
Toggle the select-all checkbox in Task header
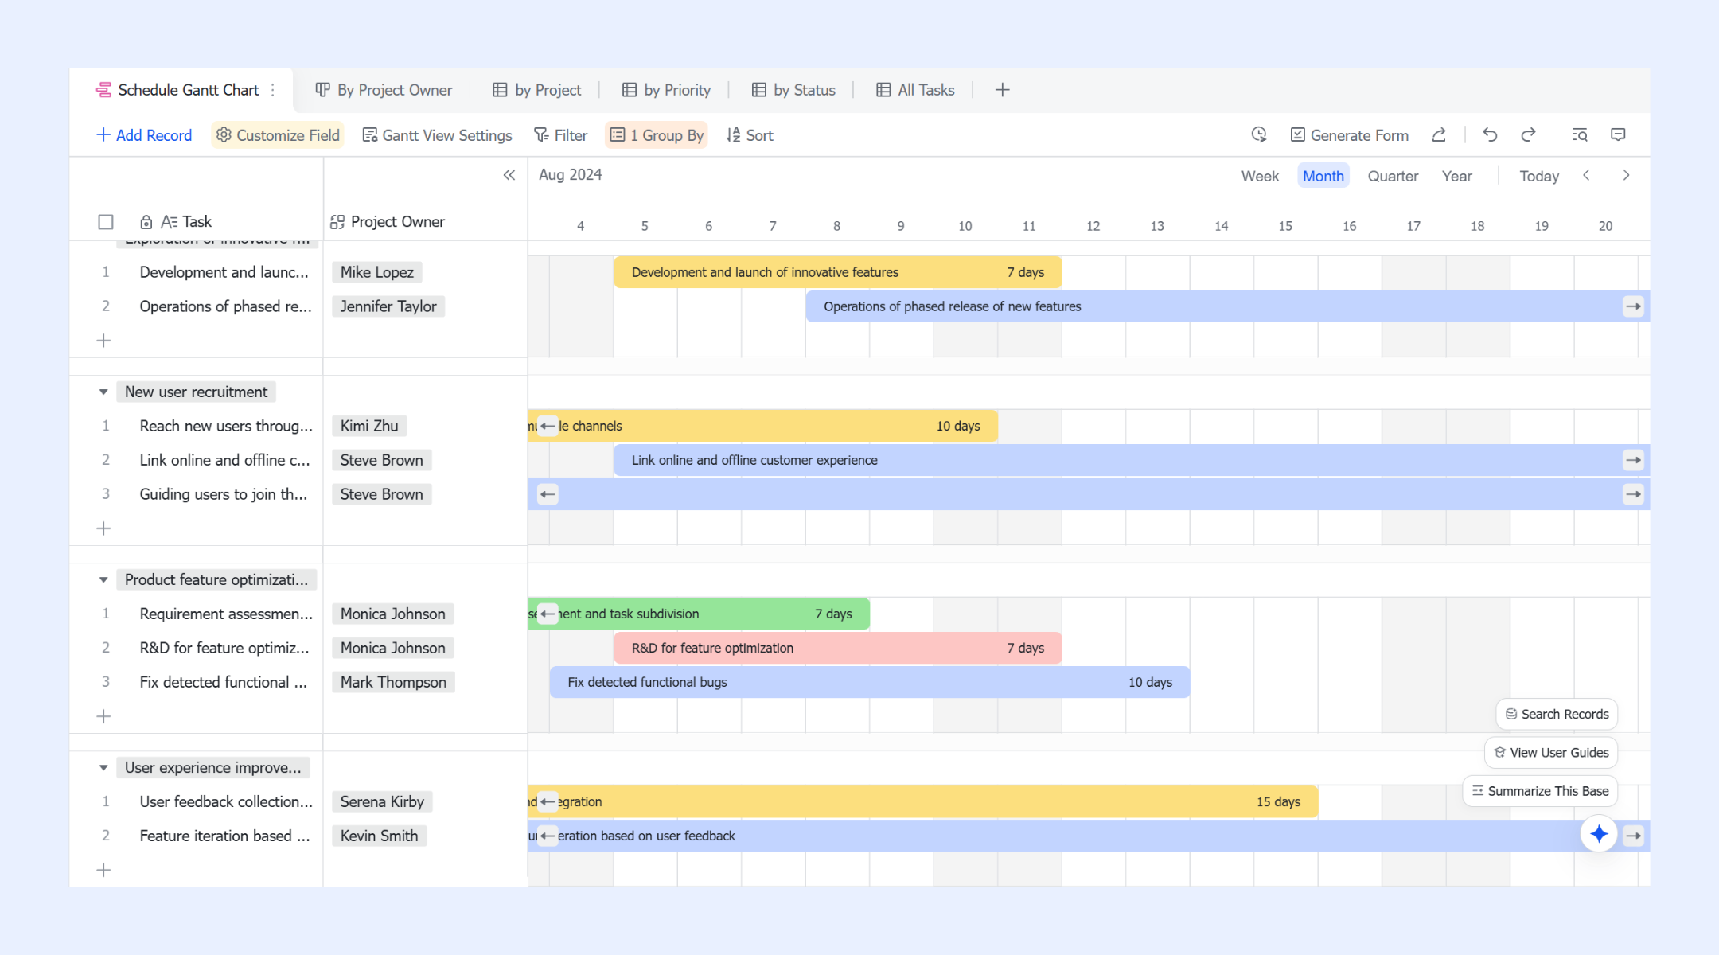pyautogui.click(x=106, y=222)
